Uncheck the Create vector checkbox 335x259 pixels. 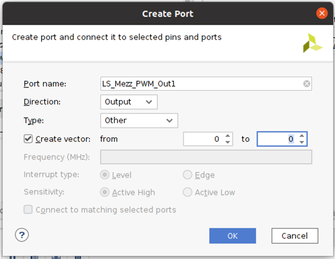click(x=29, y=139)
